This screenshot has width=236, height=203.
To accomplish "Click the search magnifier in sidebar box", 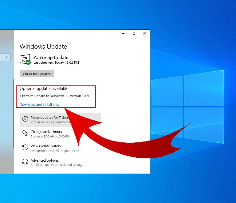I will [7, 57].
